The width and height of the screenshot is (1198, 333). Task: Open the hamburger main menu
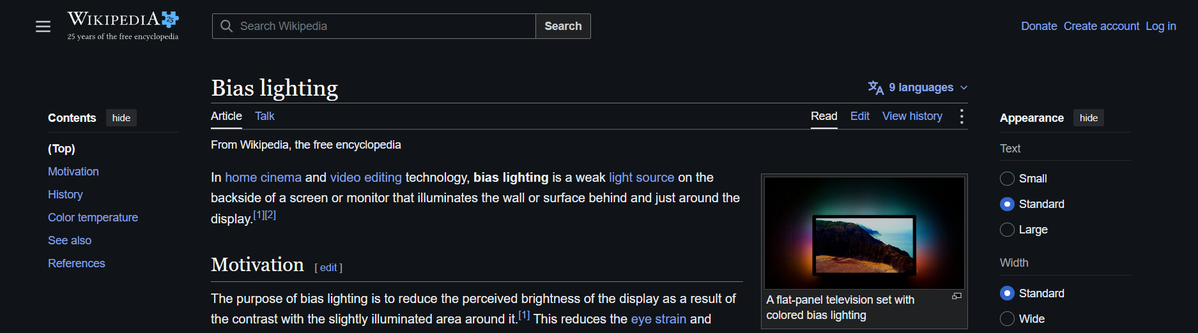(43, 26)
